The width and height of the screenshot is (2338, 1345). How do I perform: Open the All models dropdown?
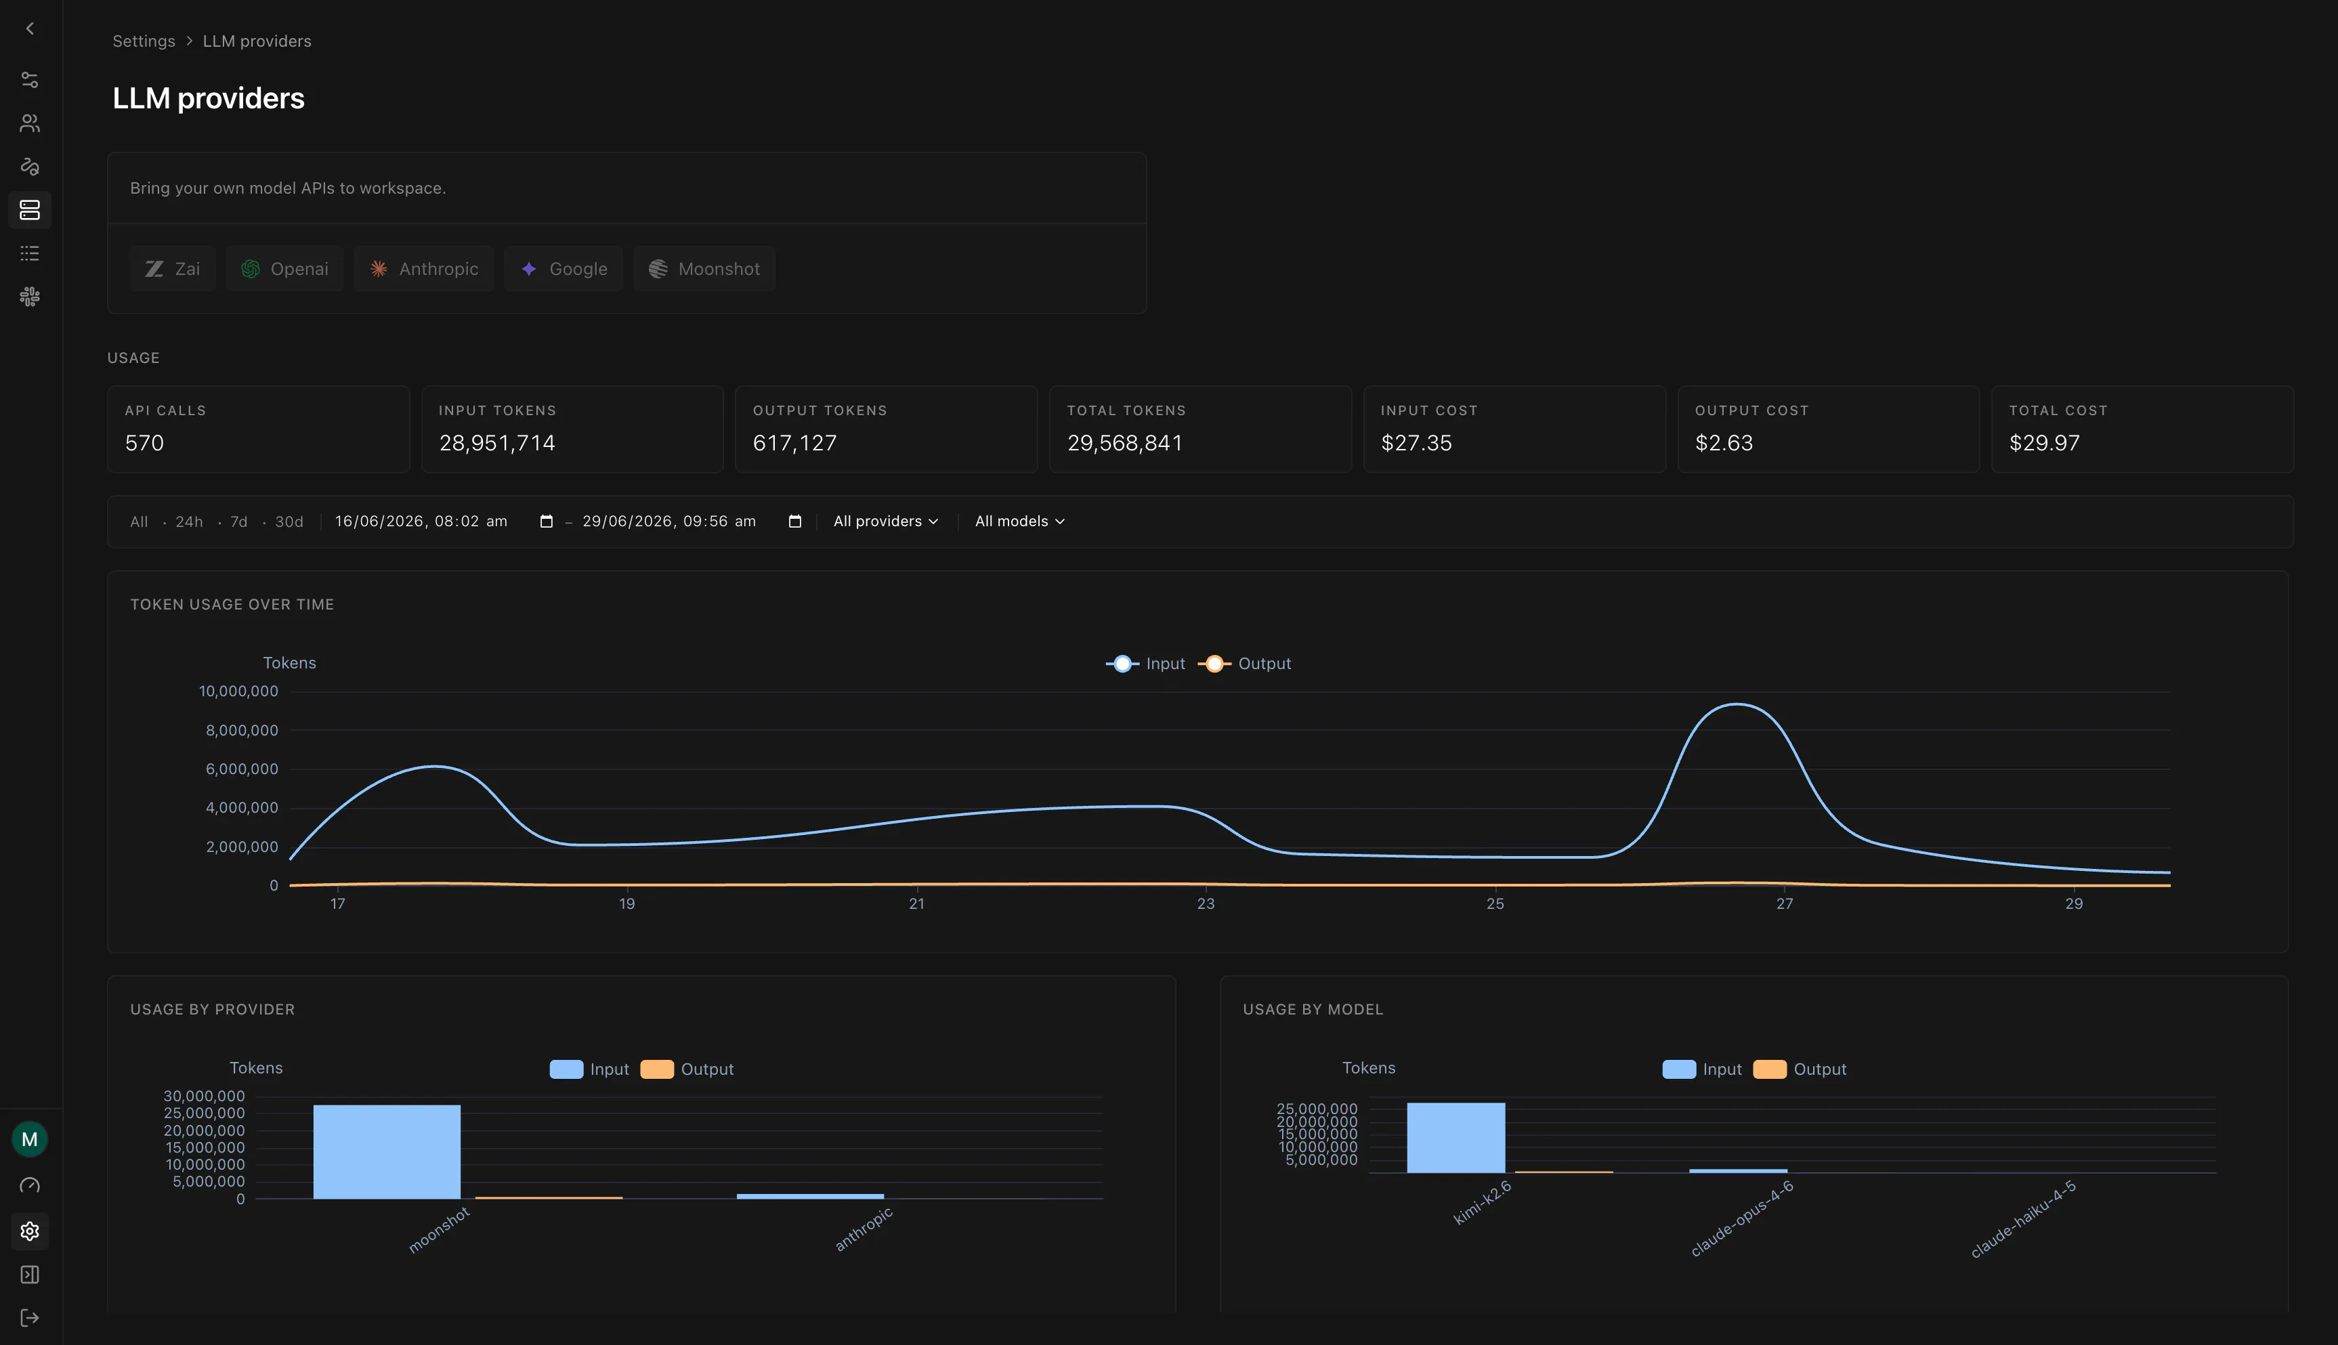tap(1020, 521)
